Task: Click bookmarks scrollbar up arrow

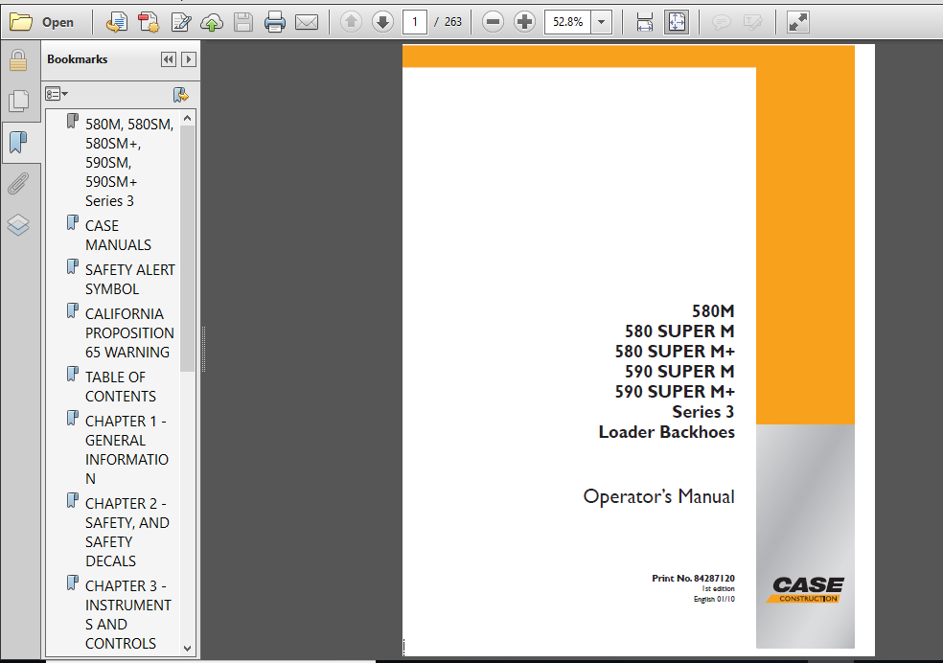Action: (x=187, y=119)
